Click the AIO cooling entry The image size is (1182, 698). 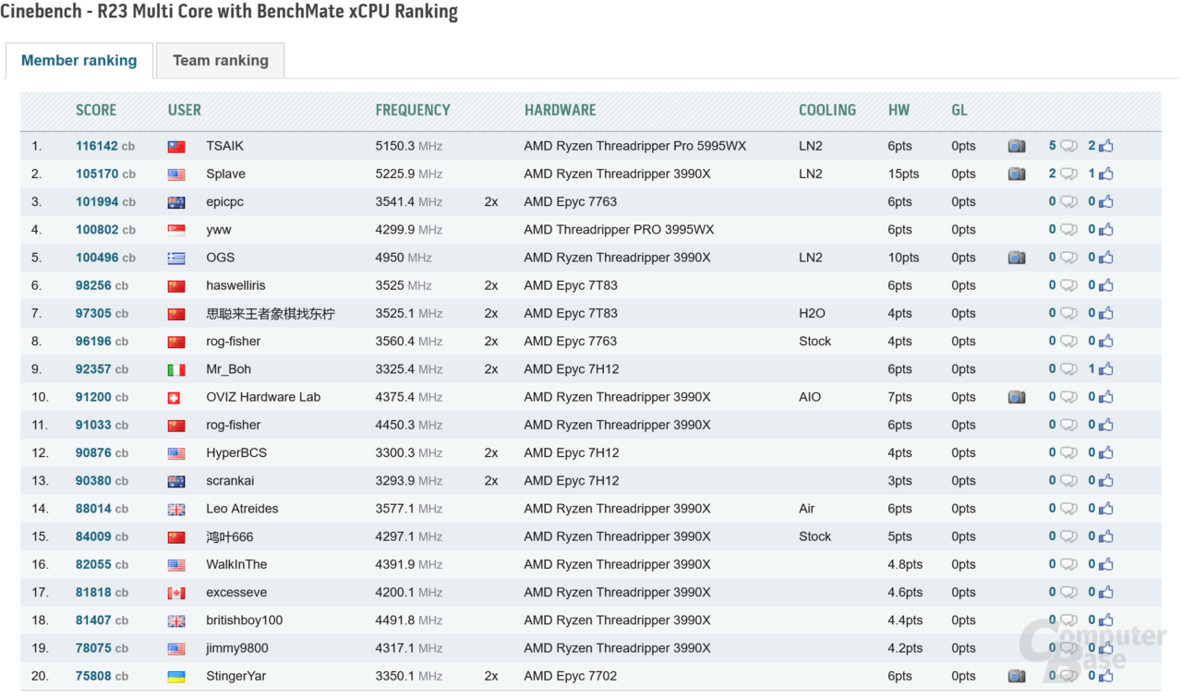point(810,397)
